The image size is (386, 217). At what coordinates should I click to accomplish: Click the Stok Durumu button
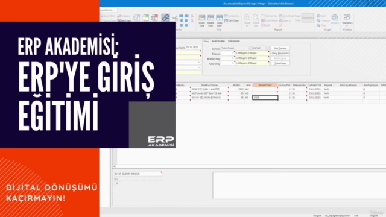tap(280, 48)
